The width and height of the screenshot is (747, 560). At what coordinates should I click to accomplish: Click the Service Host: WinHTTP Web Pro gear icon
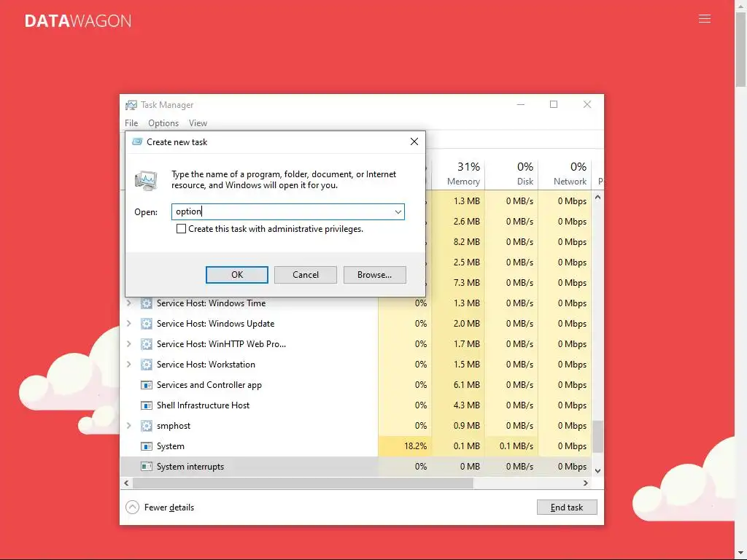coord(146,344)
